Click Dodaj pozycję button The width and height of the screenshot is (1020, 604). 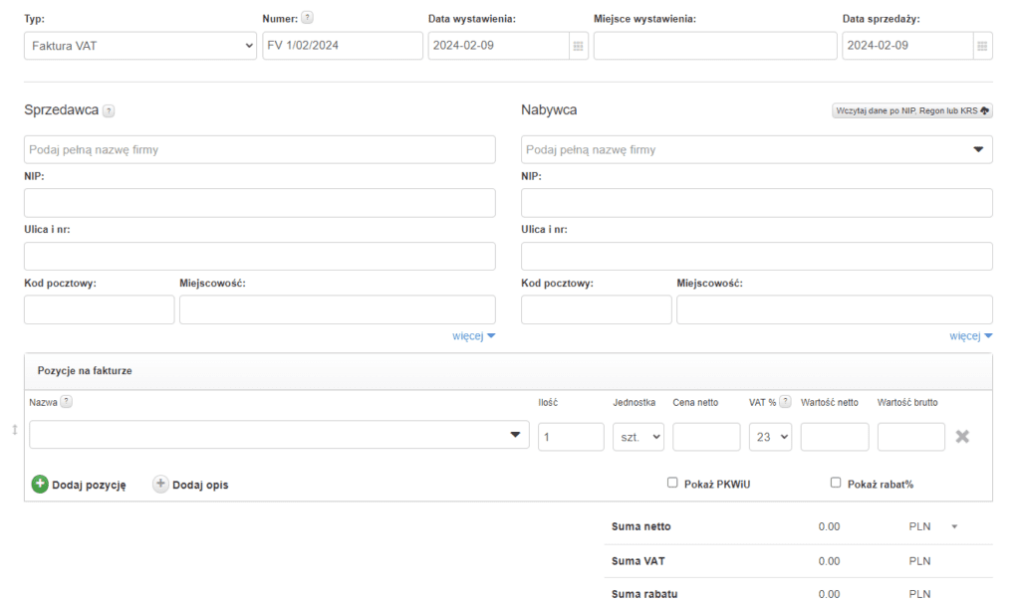click(x=79, y=485)
